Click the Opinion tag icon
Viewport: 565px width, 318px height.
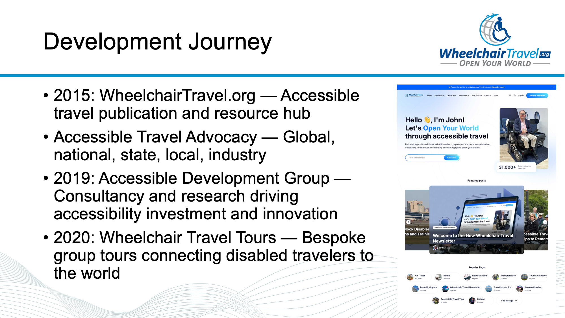[472, 300]
